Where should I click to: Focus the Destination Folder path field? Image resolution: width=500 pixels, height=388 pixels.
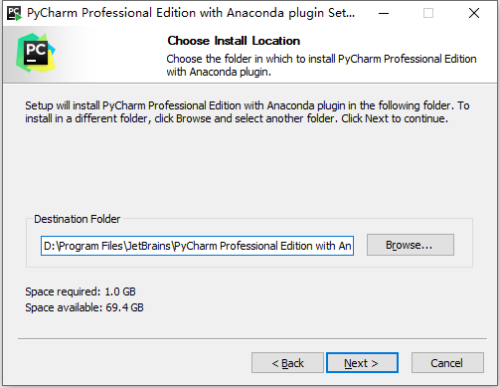pos(197,246)
